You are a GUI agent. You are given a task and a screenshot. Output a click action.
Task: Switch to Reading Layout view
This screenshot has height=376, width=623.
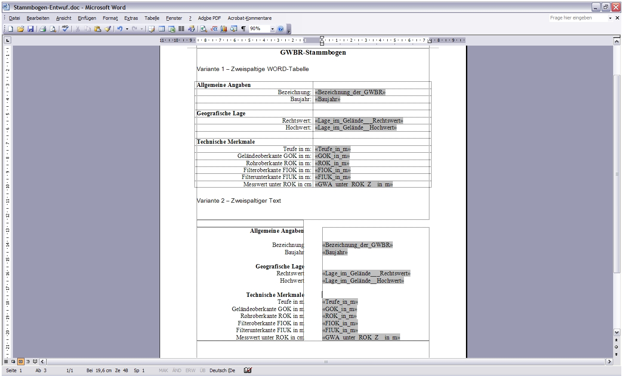(x=35, y=362)
